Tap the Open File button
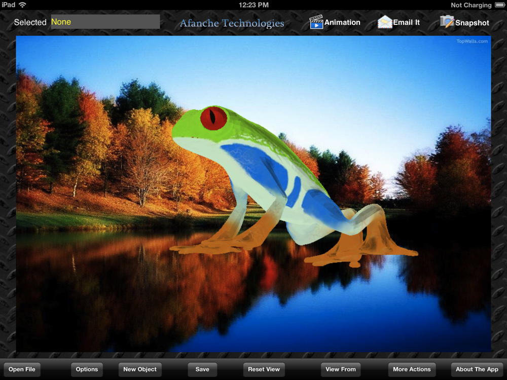 [22, 369]
